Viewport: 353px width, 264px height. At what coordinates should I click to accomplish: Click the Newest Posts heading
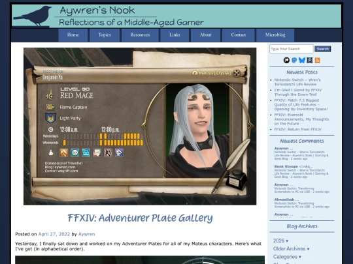[x=302, y=72]
